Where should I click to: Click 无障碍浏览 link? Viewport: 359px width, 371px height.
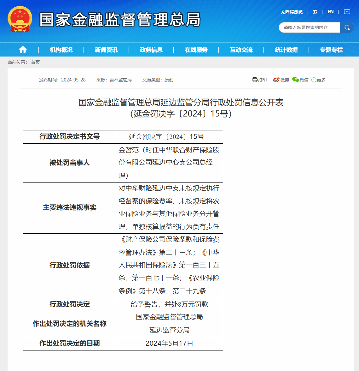pos(292,12)
